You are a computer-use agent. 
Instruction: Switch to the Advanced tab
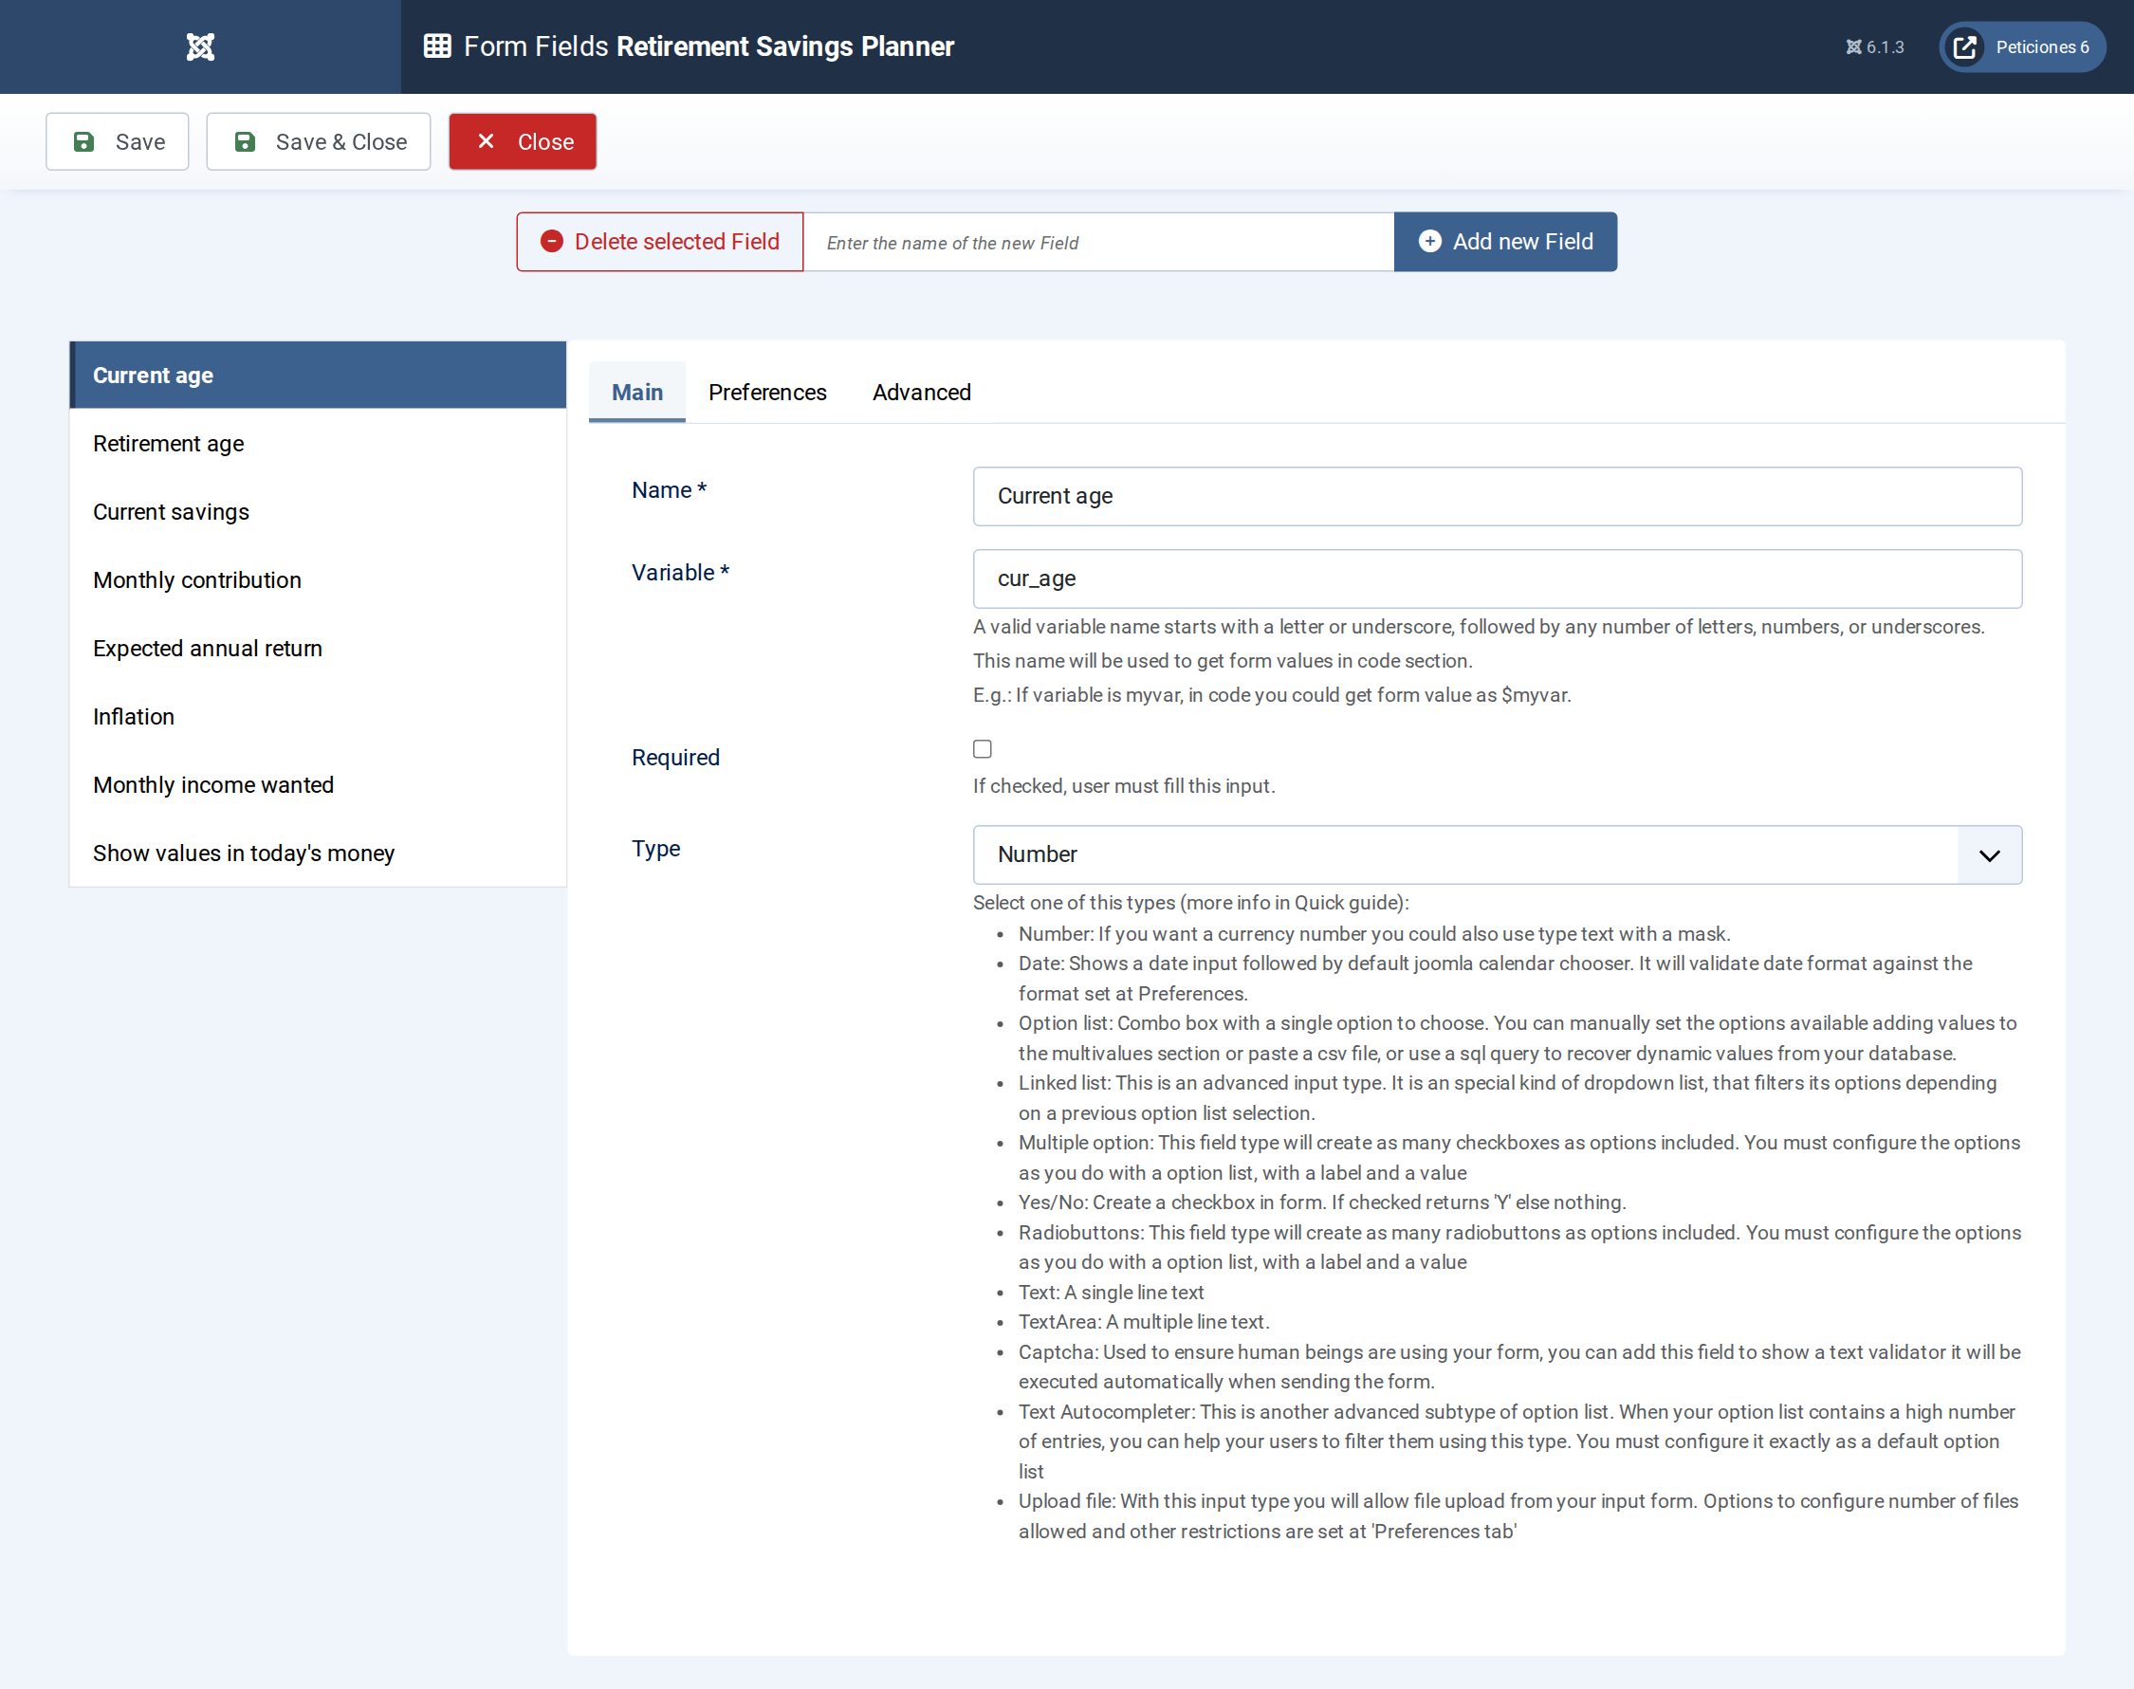922,392
